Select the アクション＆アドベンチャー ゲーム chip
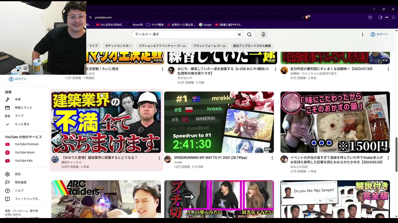Image resolution: width=398 pixels, height=223 pixels. [x=162, y=46]
